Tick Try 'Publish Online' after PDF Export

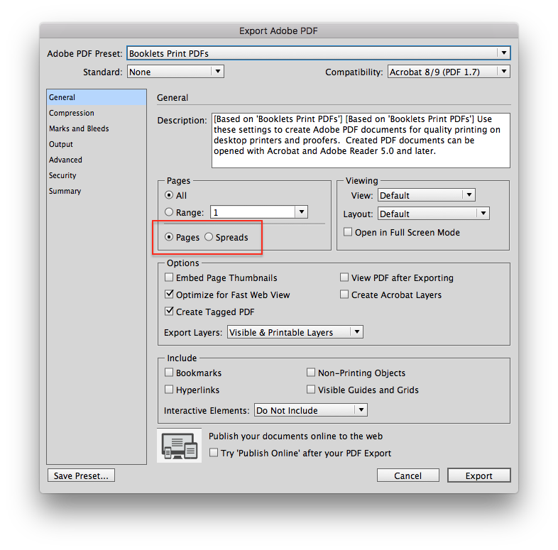point(214,453)
